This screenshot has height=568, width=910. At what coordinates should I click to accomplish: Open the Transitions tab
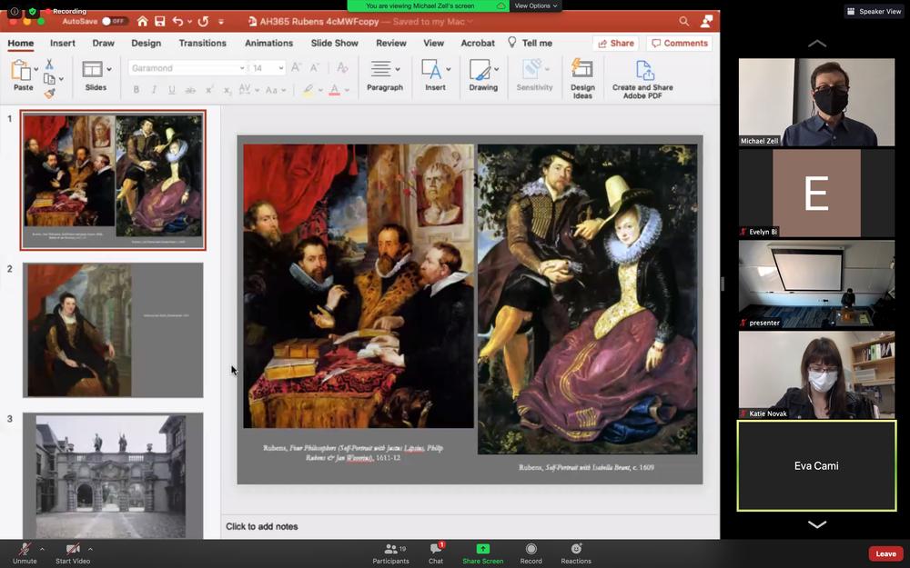[x=203, y=43]
